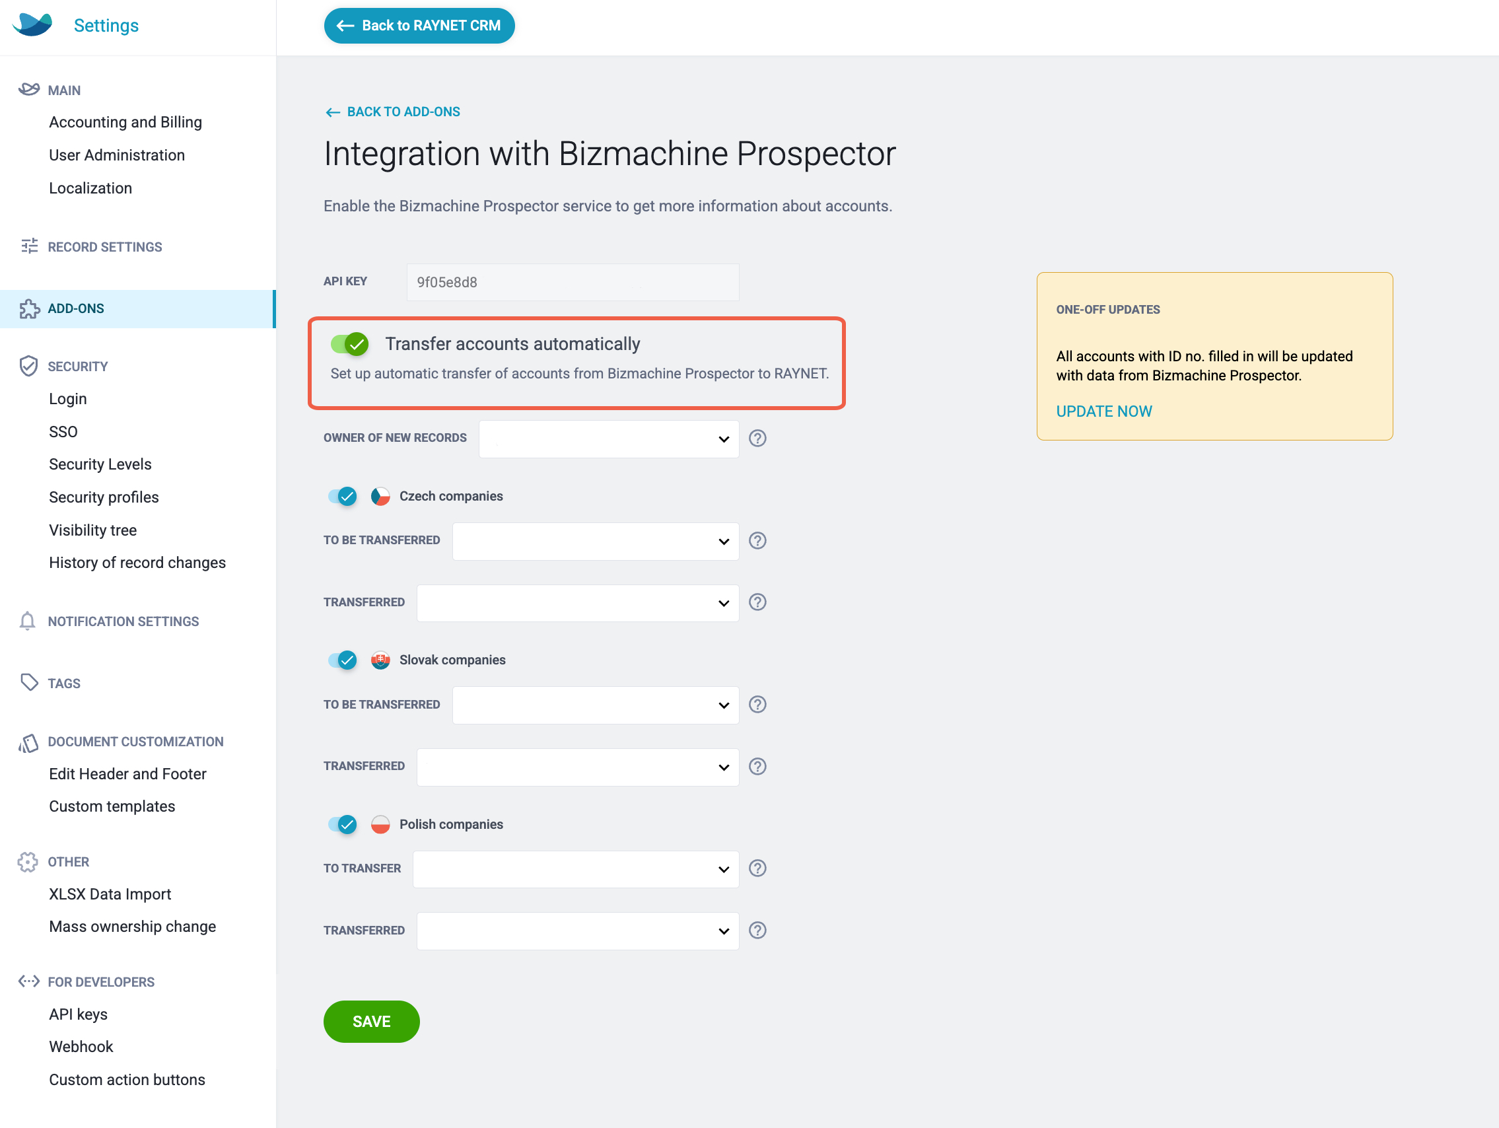
Task: Open help for Czech To Be Transferred
Action: (x=757, y=540)
